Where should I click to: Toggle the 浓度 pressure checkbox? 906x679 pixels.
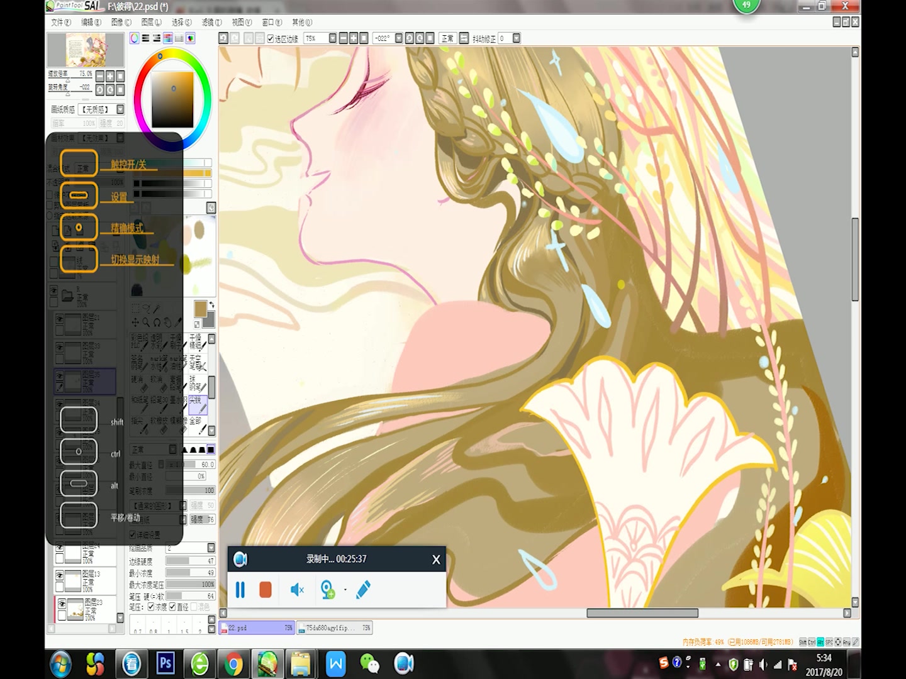[x=151, y=607]
